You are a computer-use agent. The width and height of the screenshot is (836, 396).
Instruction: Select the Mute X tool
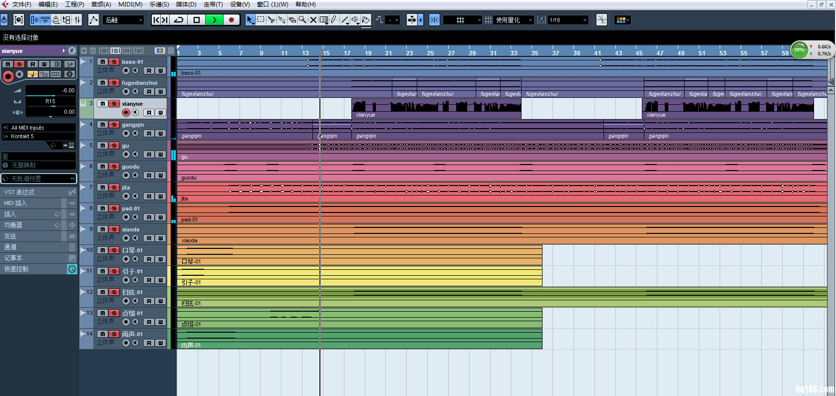click(313, 20)
